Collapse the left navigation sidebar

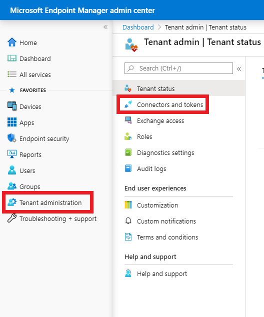point(105,27)
